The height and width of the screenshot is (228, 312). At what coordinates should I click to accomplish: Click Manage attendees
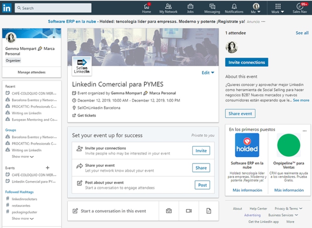click(x=31, y=72)
